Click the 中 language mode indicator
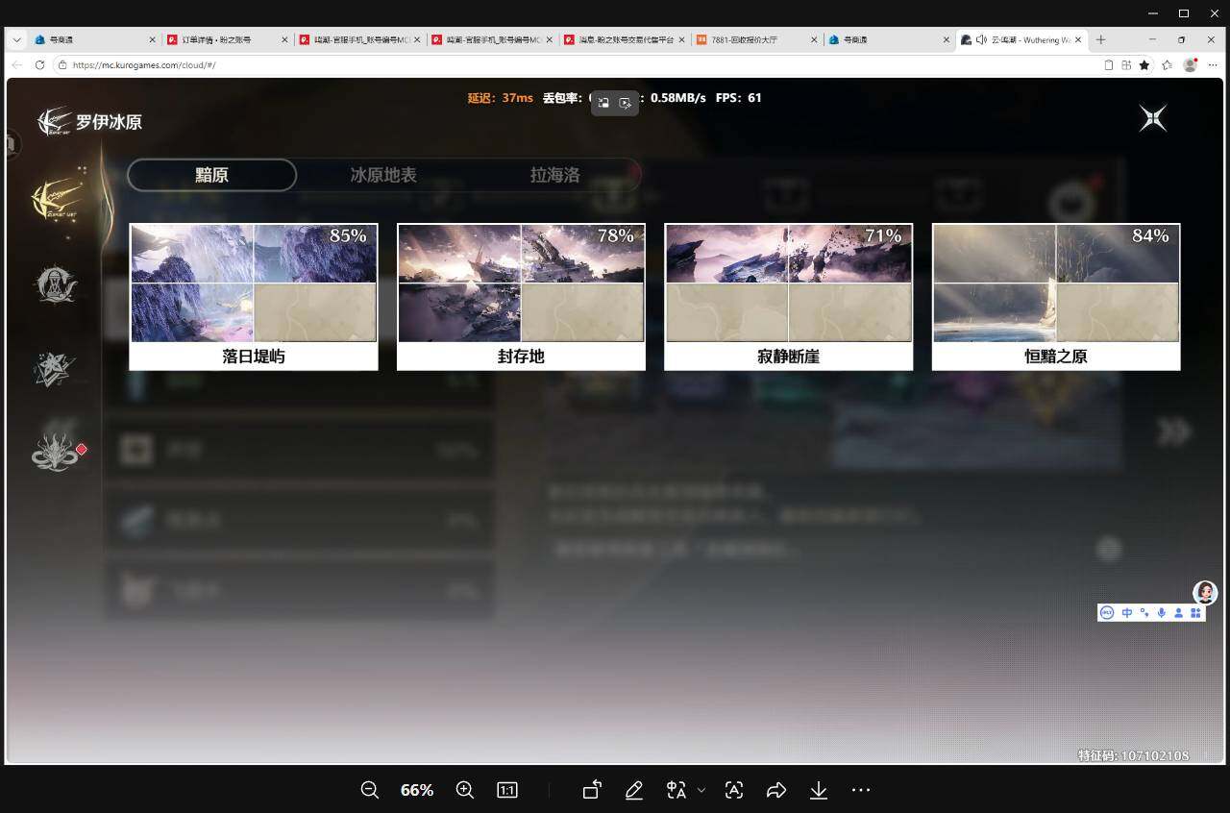The width and height of the screenshot is (1230, 813). click(1127, 613)
